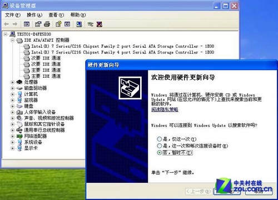The height and width of the screenshot is (200, 278).
Task: Open the Help question-mark toolbar icon
Action: pyautogui.click(x=58, y=24)
